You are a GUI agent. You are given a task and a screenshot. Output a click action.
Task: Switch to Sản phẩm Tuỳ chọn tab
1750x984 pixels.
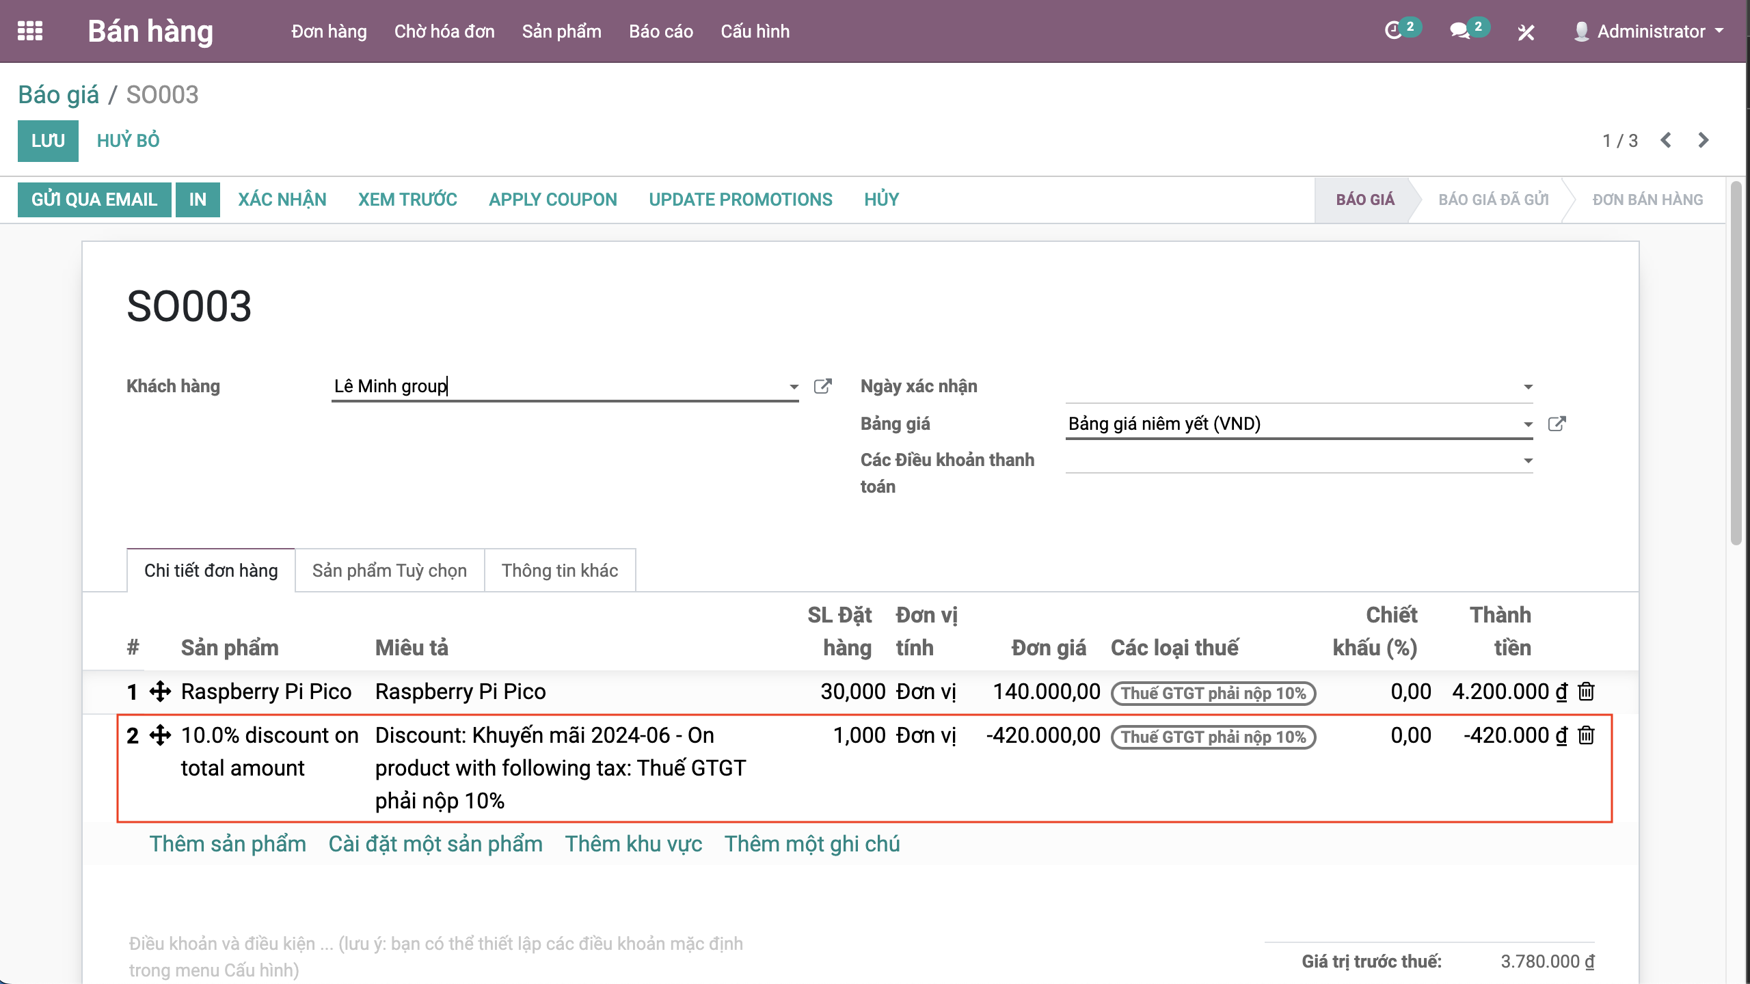click(389, 571)
